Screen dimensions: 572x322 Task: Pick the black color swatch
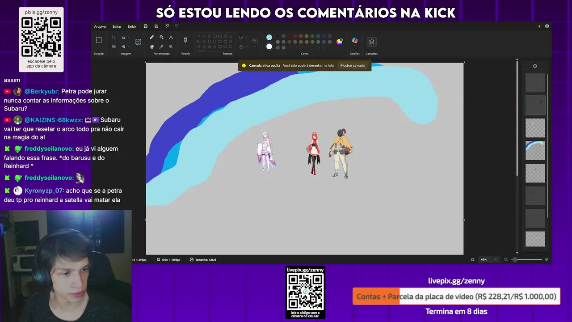278,37
